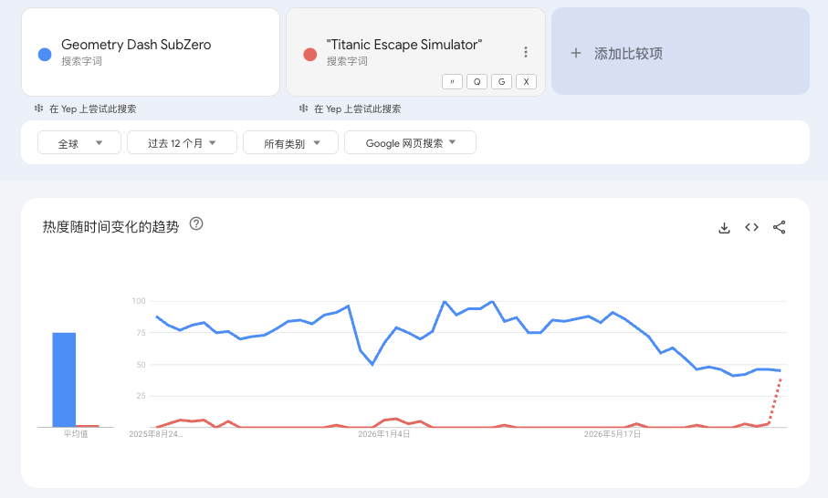Open the embed code icon
828x498 pixels.
[751, 227]
